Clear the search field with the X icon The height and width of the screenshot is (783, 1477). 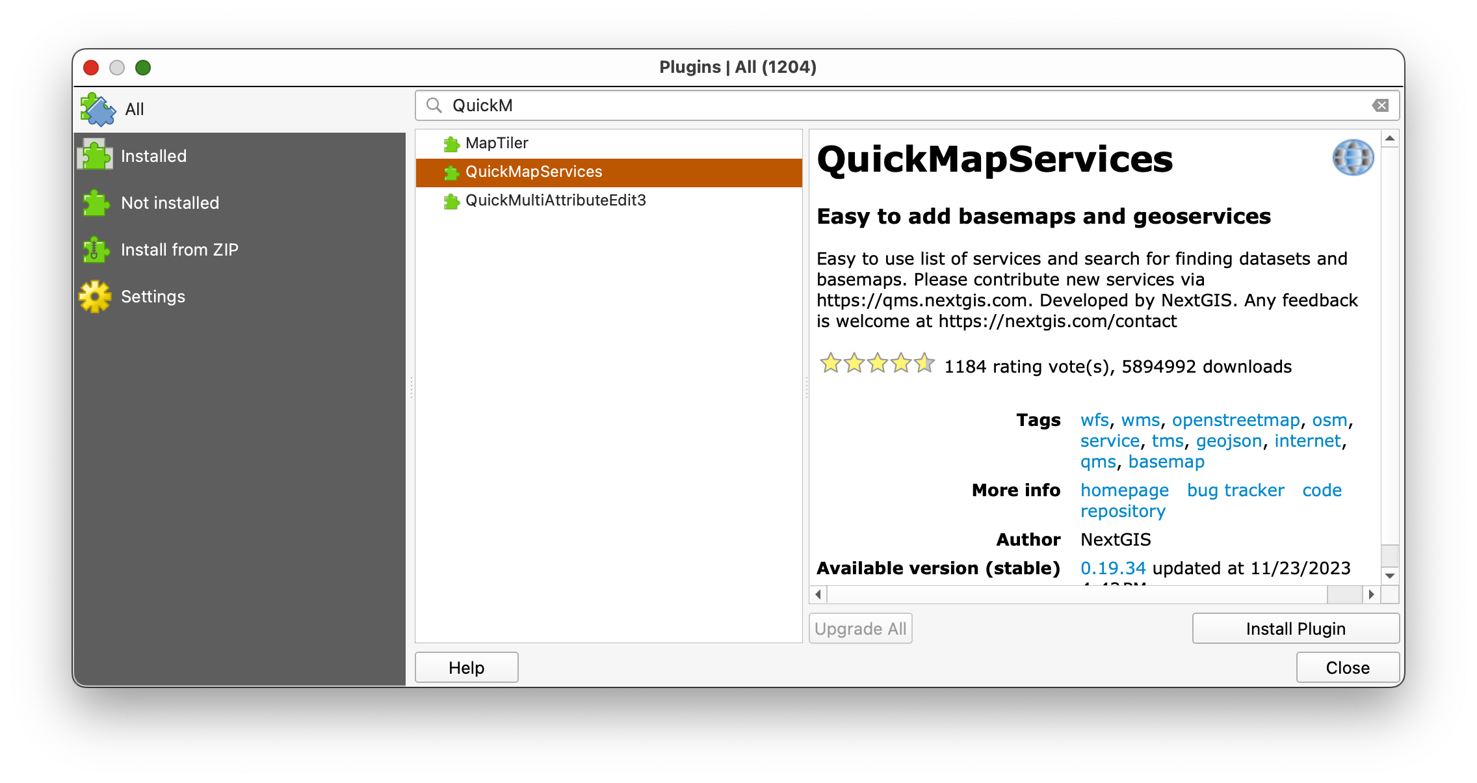tap(1381, 105)
